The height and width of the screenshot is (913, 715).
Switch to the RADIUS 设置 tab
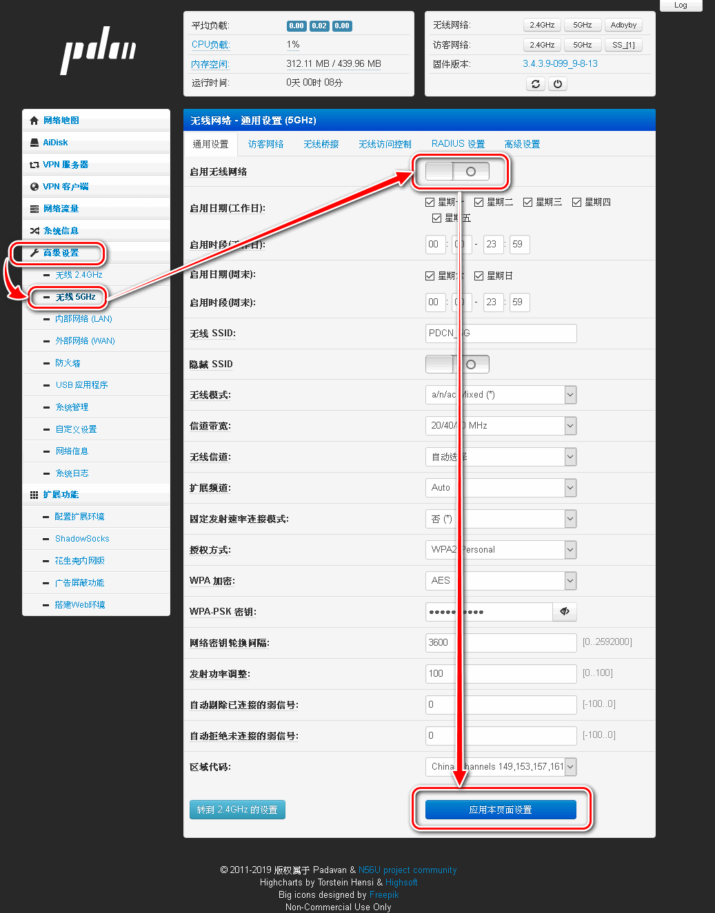[x=458, y=144]
